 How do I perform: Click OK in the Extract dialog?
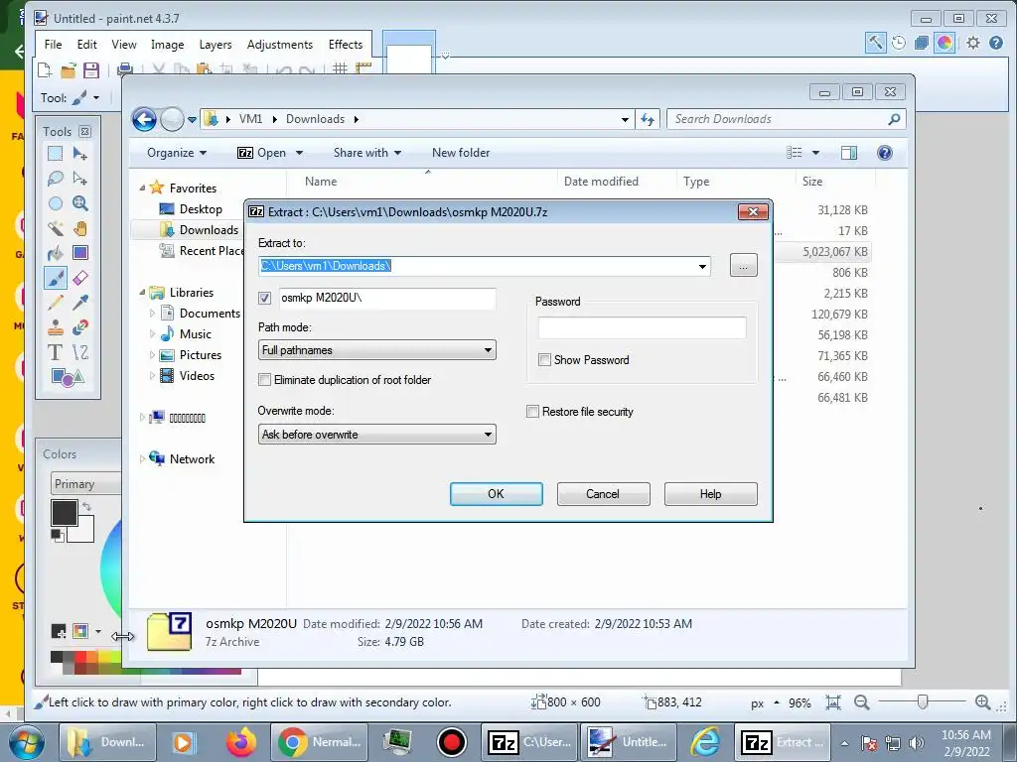[497, 494]
